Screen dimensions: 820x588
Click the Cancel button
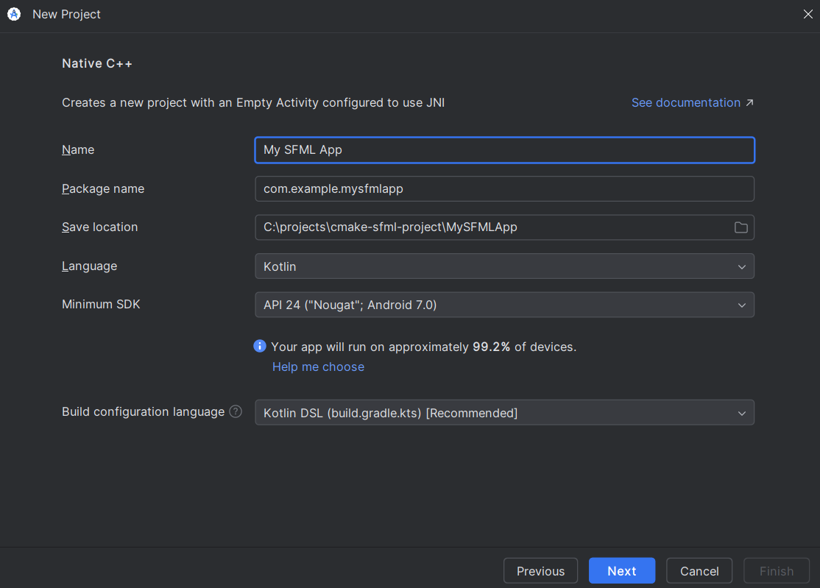tap(699, 570)
